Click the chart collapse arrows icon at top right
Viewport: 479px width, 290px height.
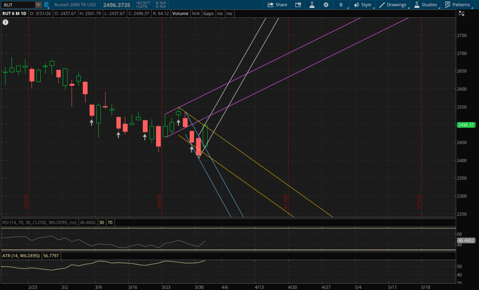(x=461, y=13)
